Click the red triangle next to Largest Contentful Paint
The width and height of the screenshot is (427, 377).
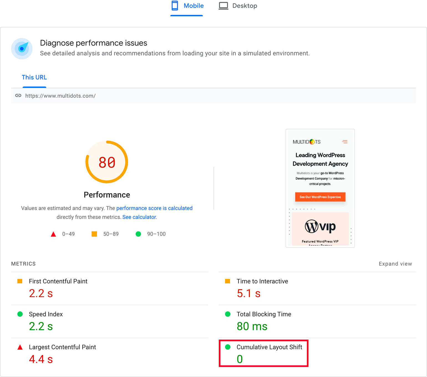20,347
